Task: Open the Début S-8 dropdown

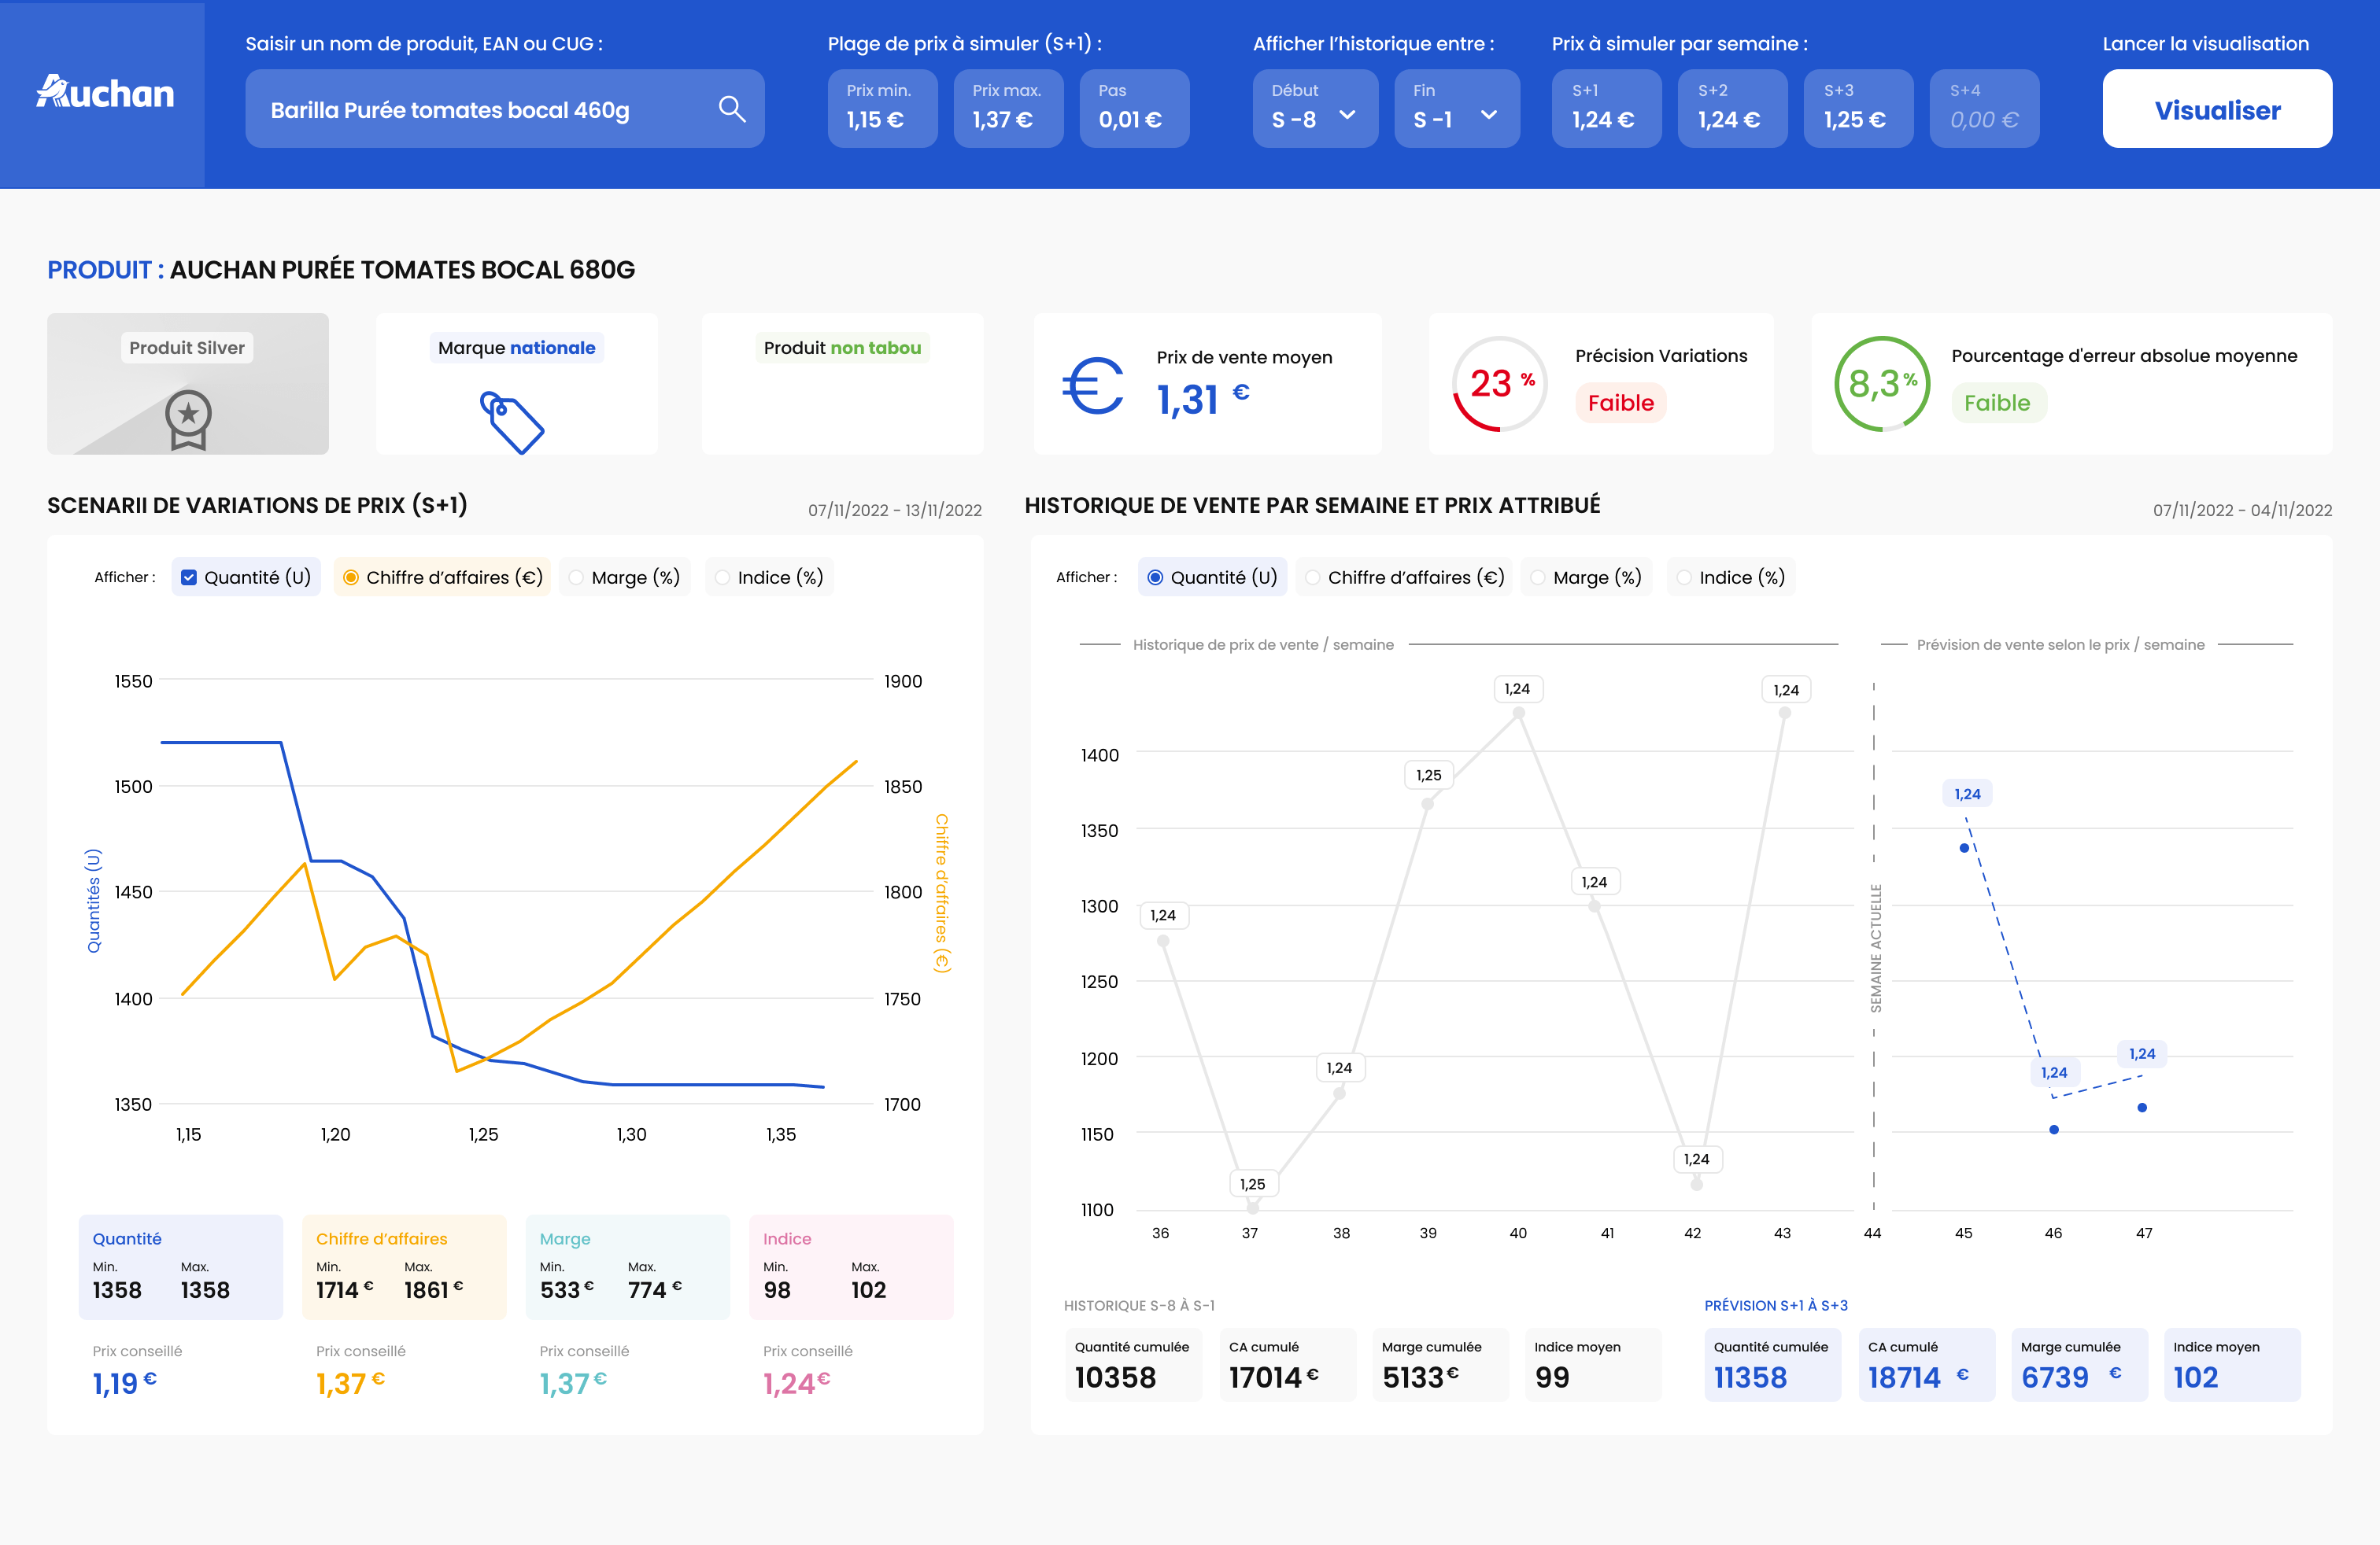Action: (x=1315, y=109)
